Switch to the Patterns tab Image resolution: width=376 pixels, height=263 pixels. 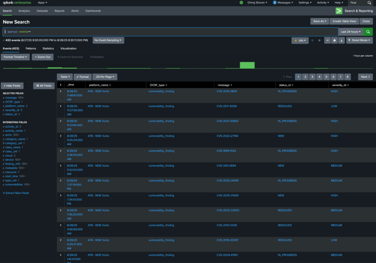click(x=31, y=48)
